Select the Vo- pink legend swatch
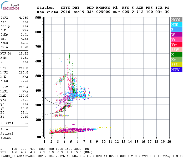The height and width of the screenshot is (158, 184). [177, 39]
